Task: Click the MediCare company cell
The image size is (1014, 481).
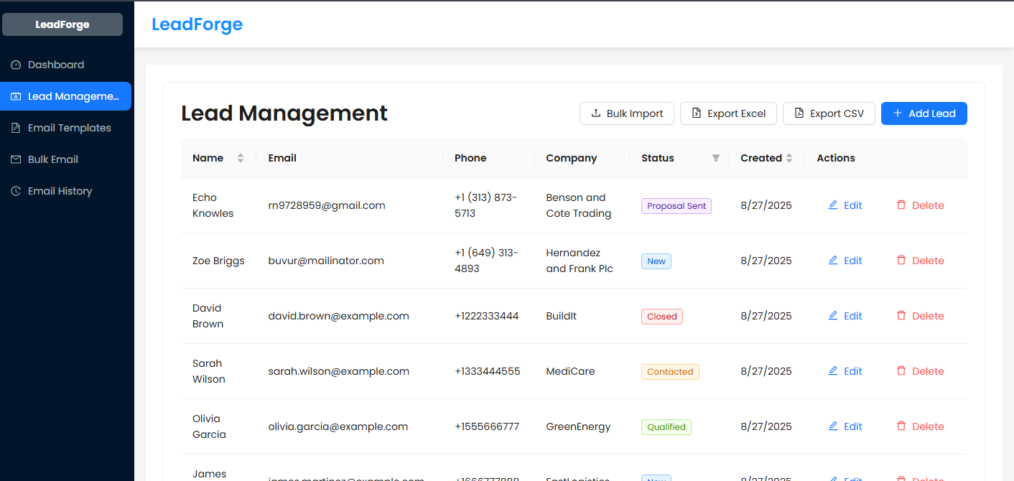Action: click(x=571, y=371)
